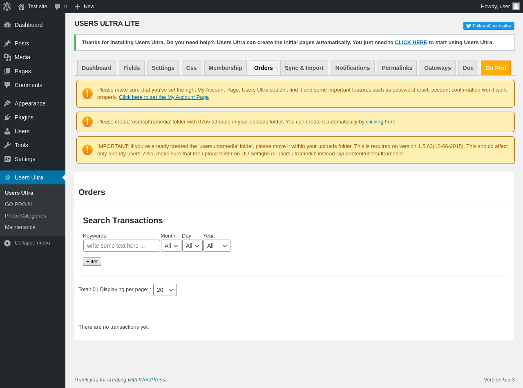Switch to the Gateways tab

click(x=438, y=68)
